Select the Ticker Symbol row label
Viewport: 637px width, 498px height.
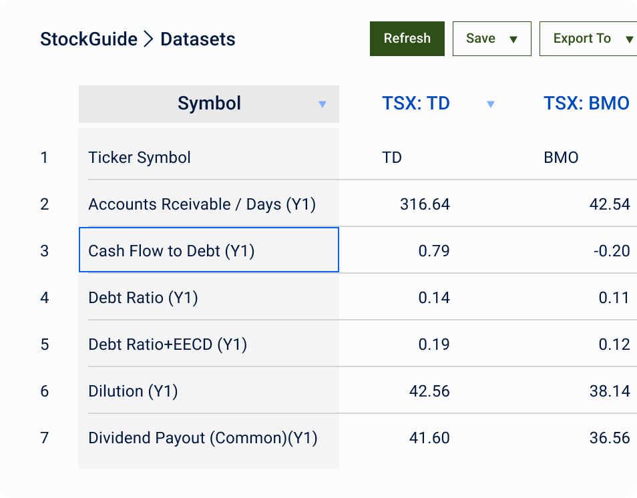140,158
